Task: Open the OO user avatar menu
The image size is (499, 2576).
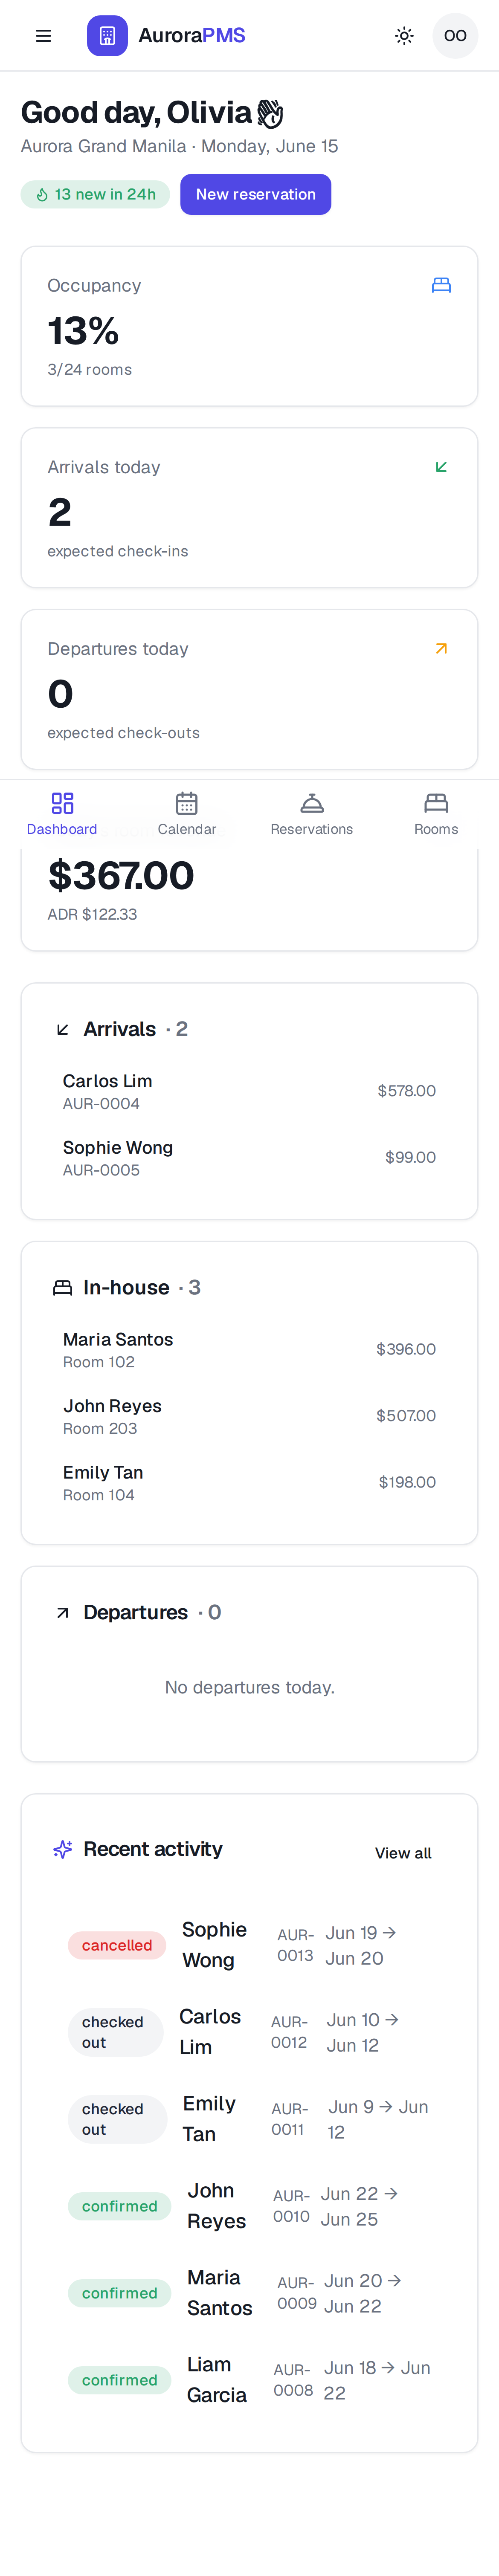Action: 455,36
